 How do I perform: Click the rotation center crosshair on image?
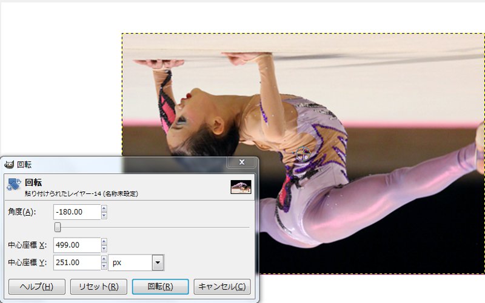click(303, 154)
